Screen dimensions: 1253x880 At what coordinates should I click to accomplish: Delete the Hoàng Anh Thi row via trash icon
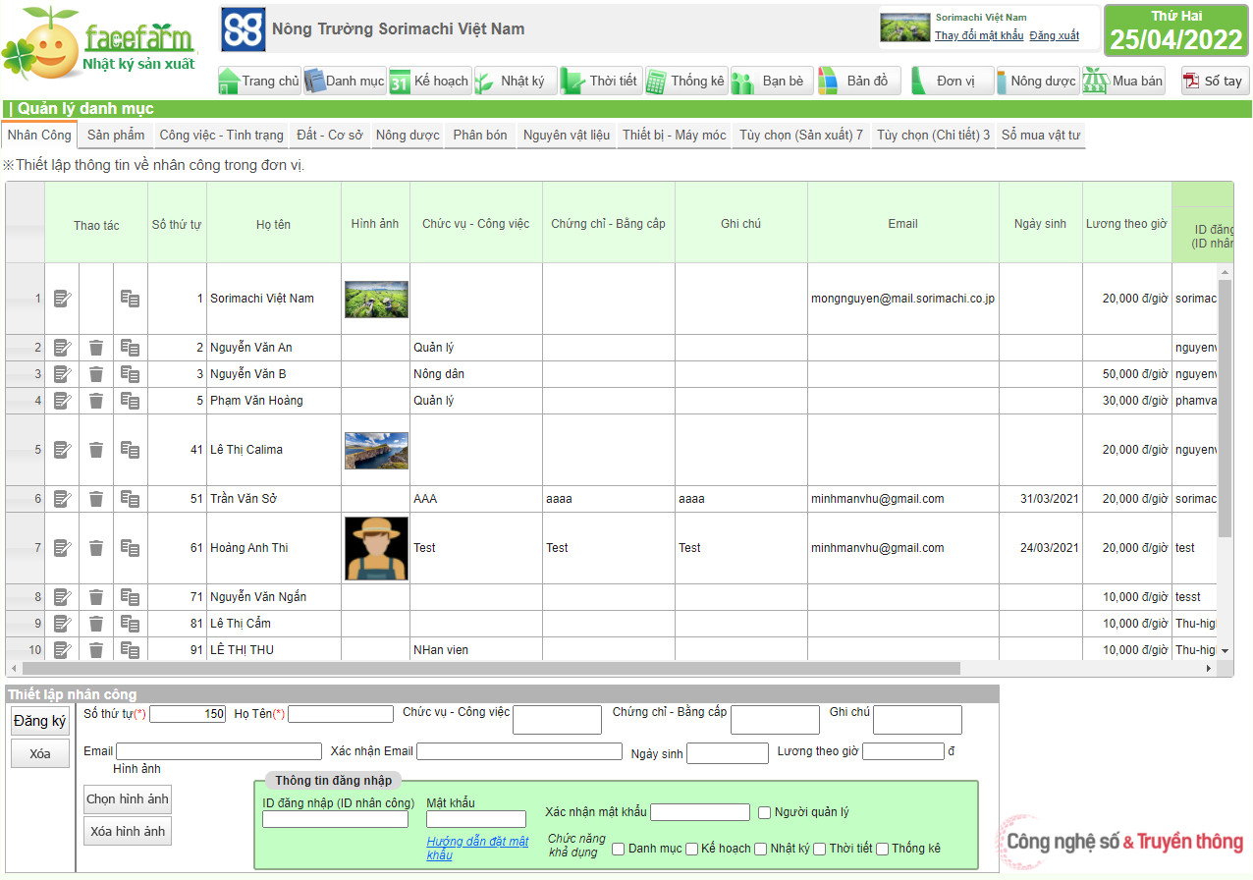[x=96, y=548]
